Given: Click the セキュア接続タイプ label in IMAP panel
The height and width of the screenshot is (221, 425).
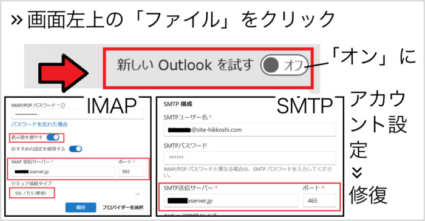Looking at the screenshot, I should [x=32, y=183].
